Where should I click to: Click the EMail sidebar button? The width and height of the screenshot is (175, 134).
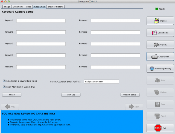(x=160, y=116)
